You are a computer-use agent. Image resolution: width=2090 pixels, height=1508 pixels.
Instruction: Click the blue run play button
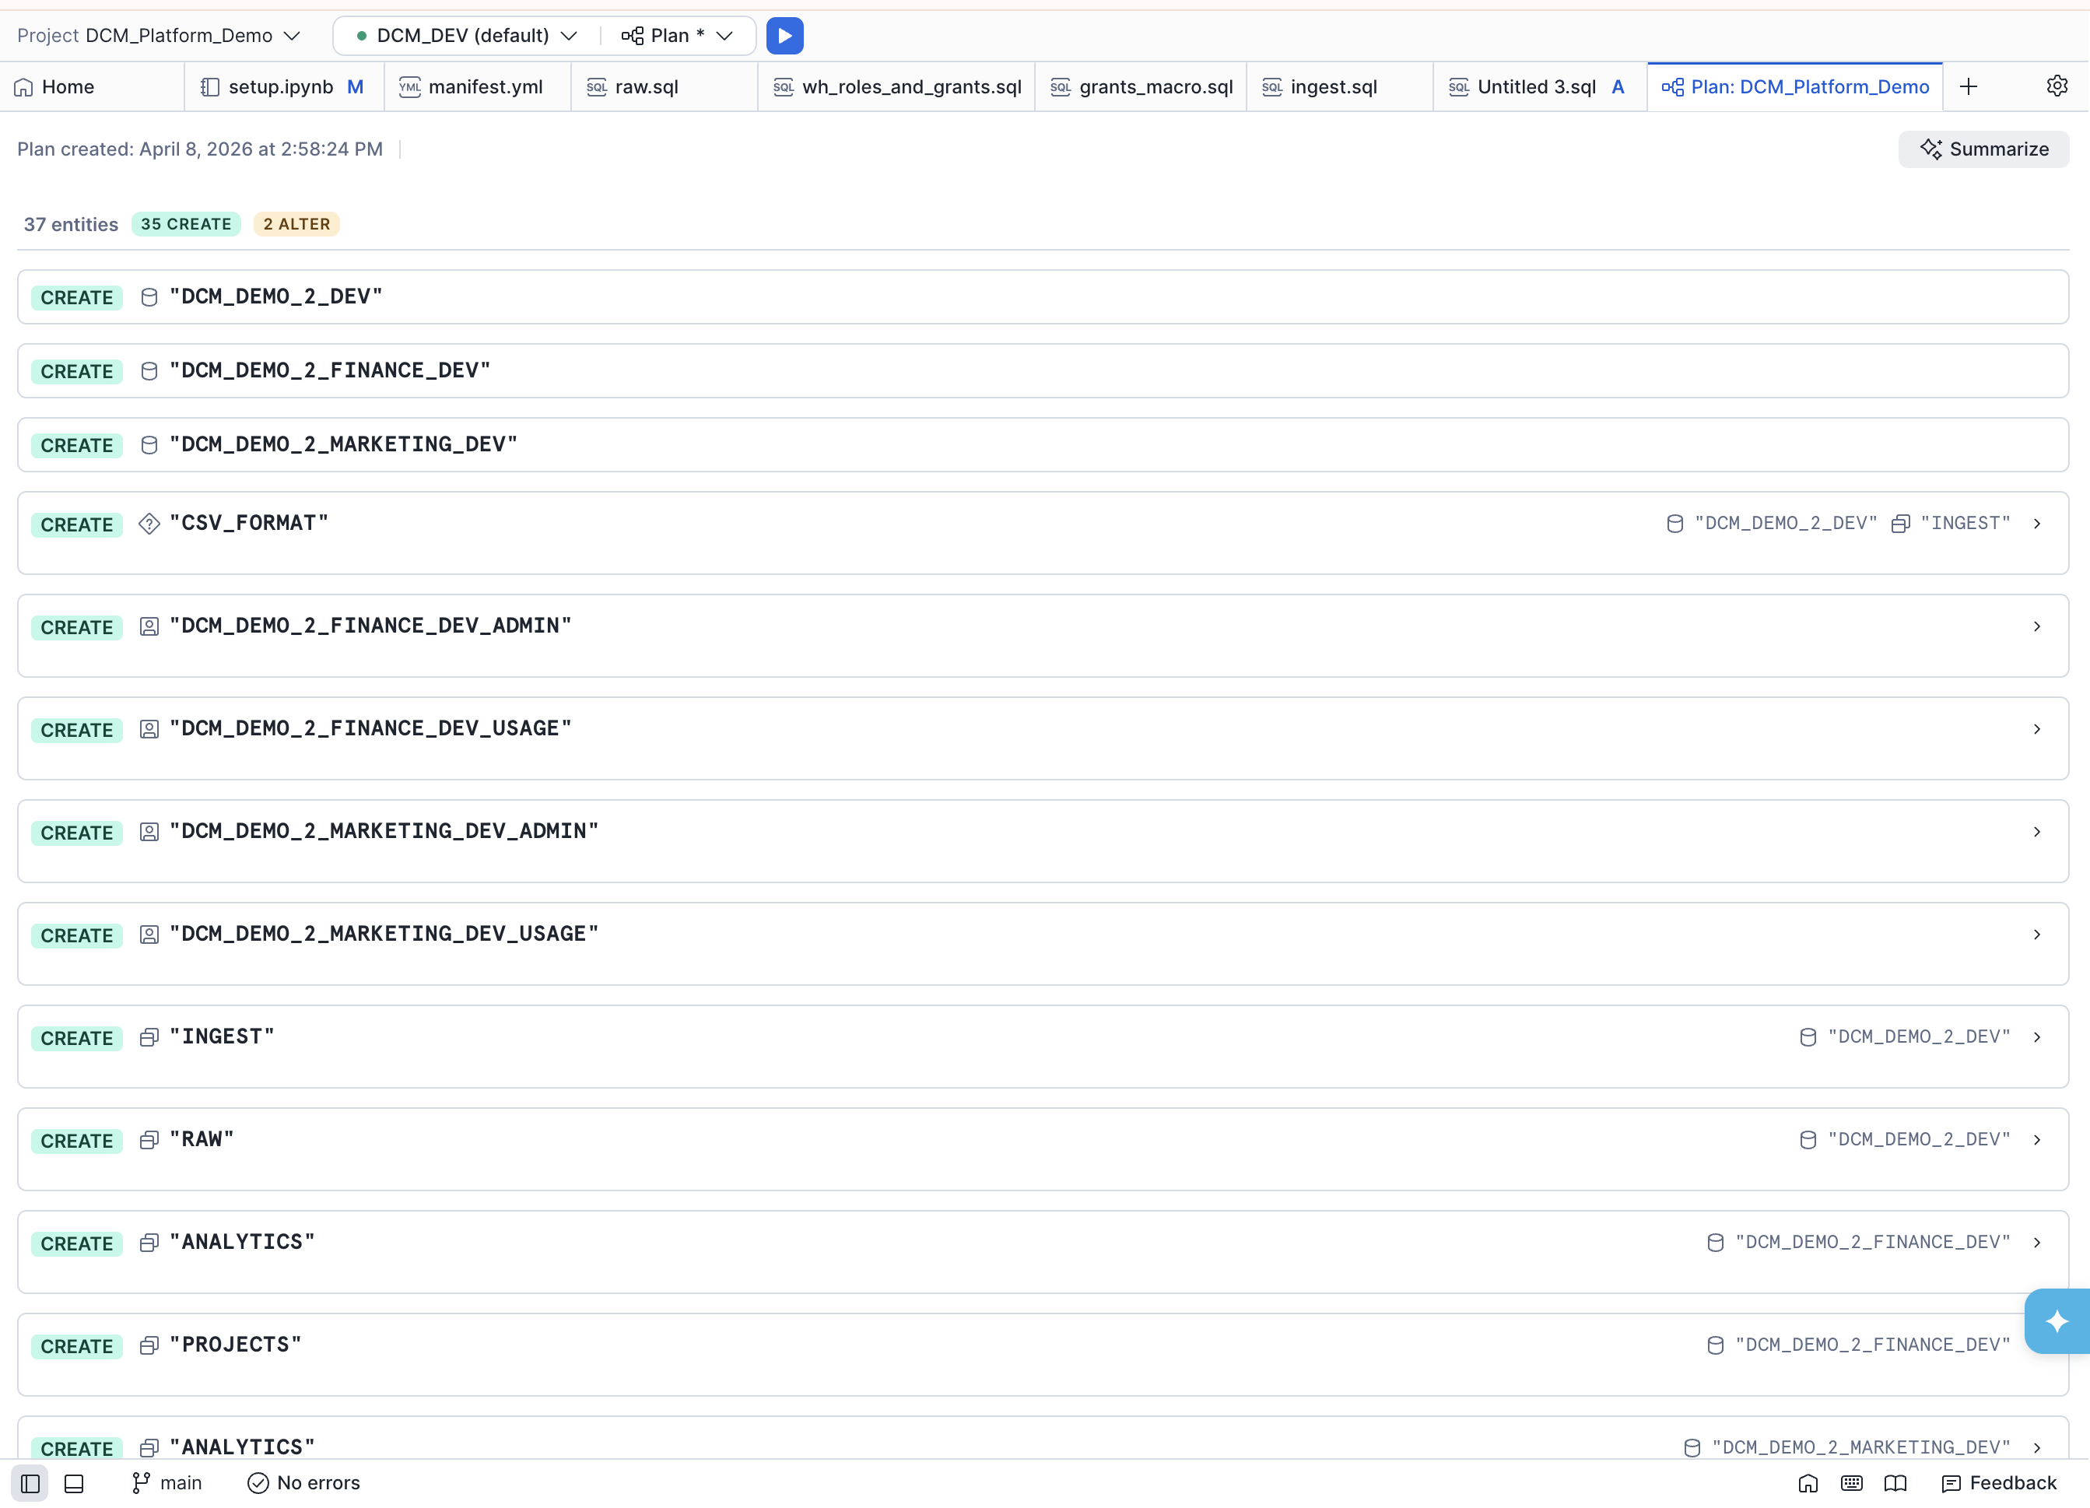click(784, 36)
